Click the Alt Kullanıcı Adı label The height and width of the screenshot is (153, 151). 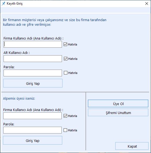click(17, 53)
